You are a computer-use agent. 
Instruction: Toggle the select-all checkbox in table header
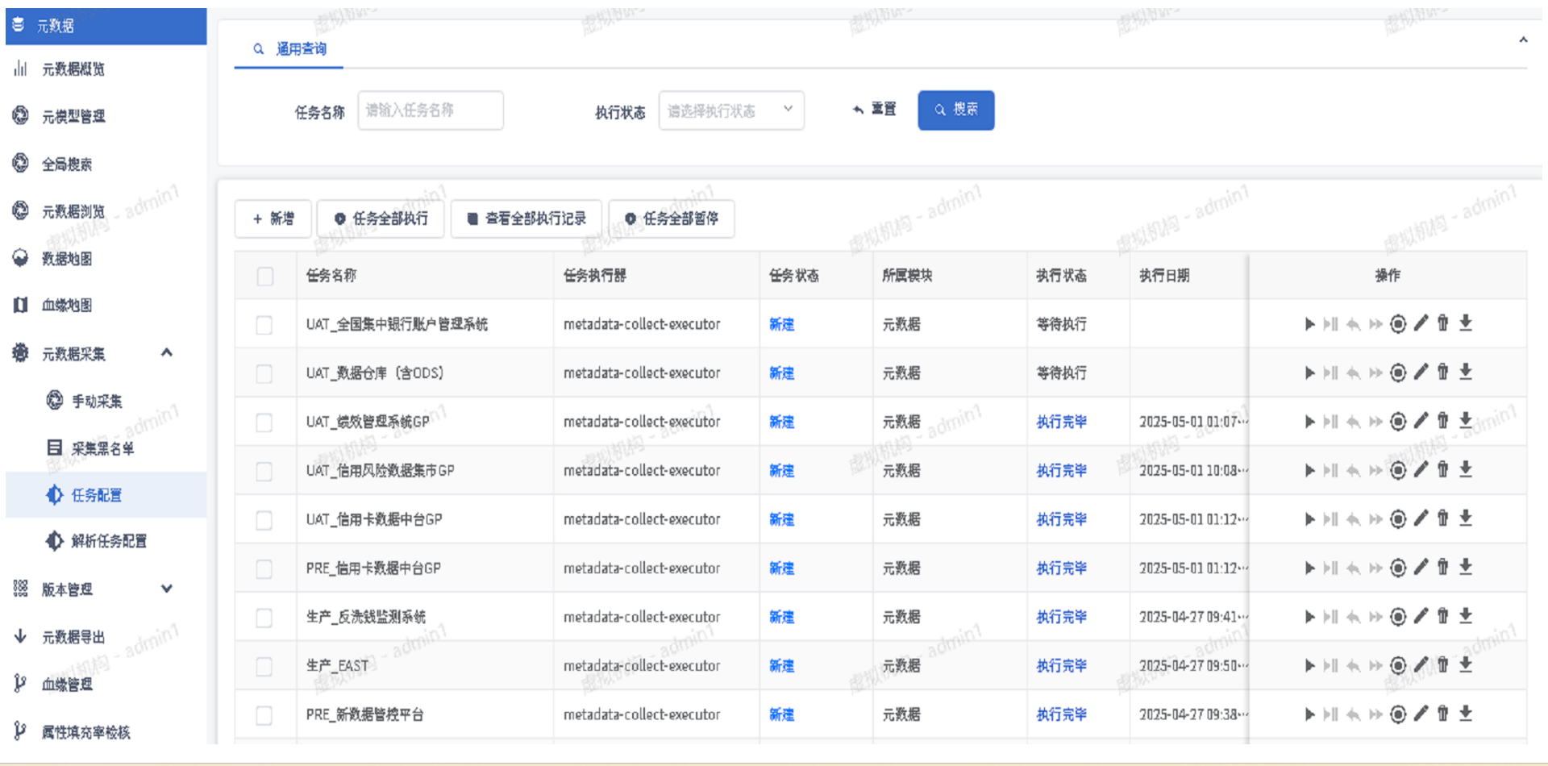(264, 277)
